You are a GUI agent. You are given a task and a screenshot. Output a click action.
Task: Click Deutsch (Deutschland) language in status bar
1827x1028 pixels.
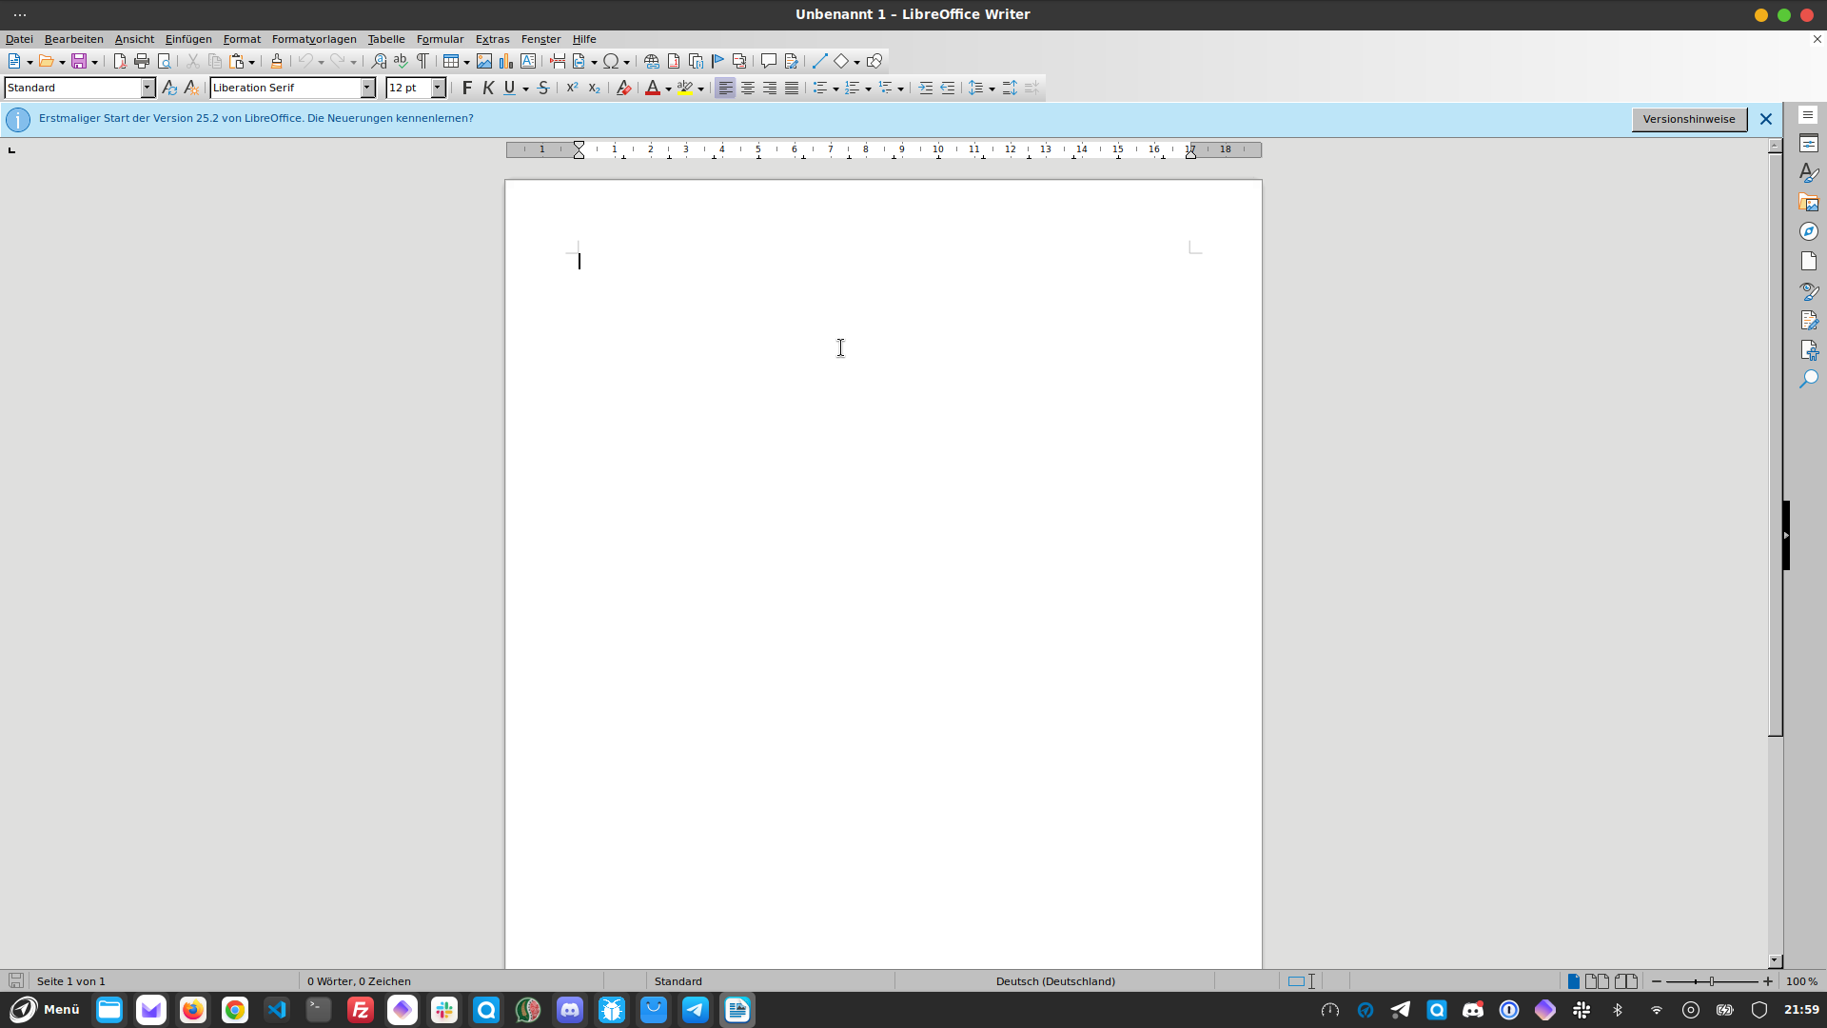[x=1055, y=981]
